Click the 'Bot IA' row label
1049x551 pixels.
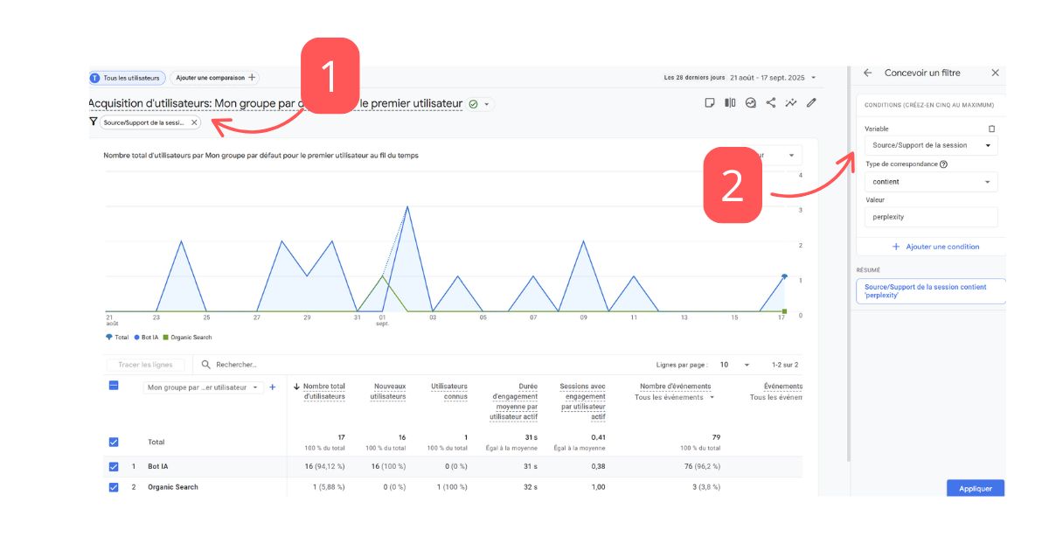[x=158, y=467]
